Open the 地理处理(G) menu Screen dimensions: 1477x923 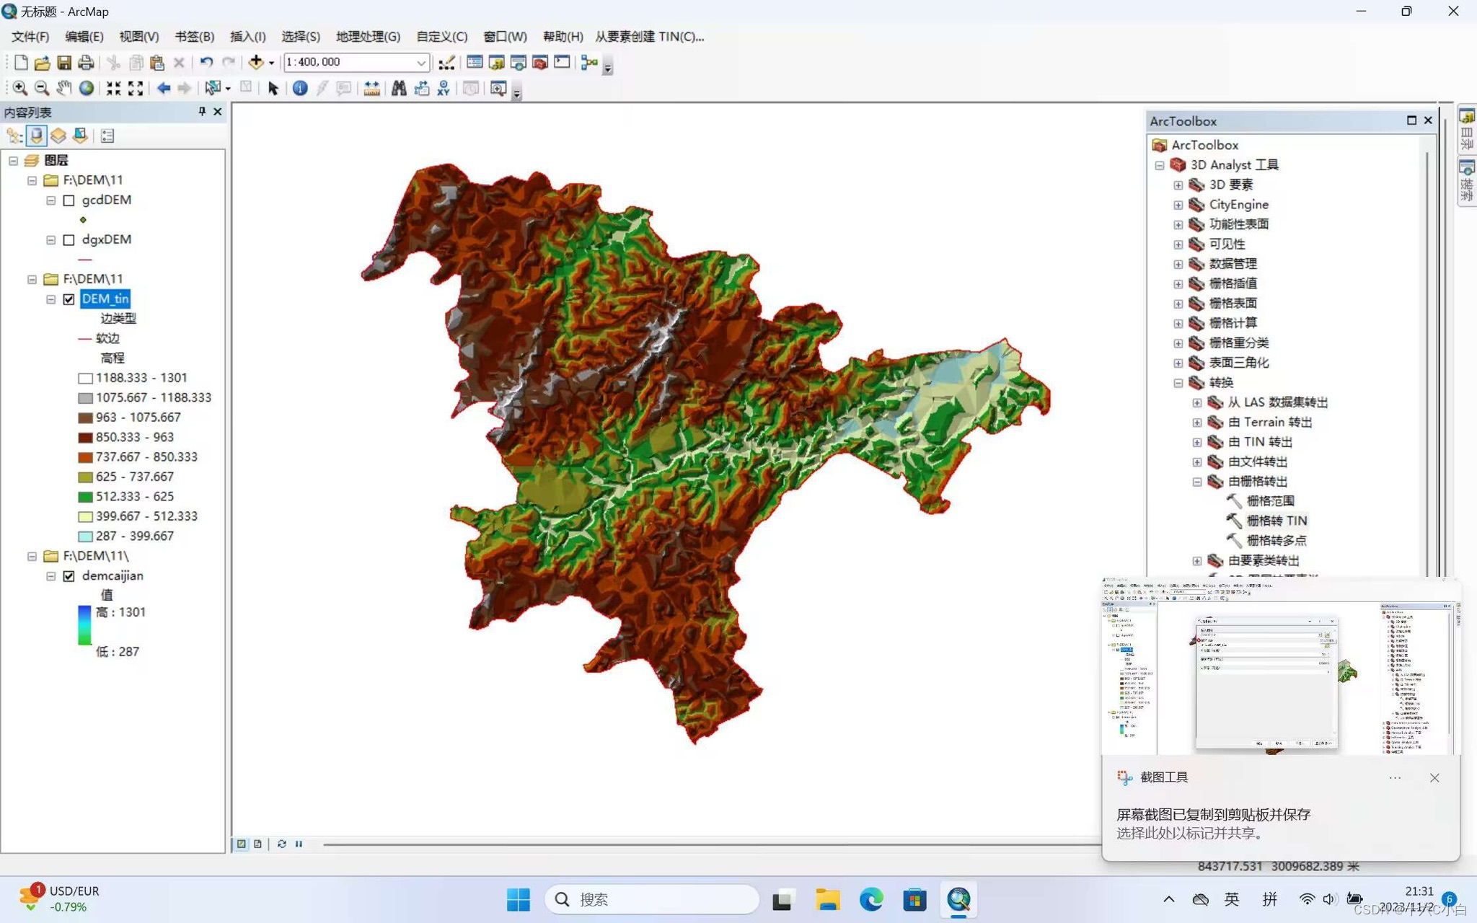pyautogui.click(x=368, y=37)
